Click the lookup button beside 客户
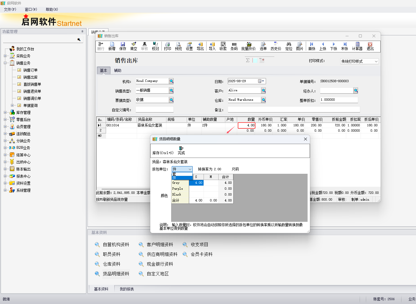416x304 pixels. 263,90
